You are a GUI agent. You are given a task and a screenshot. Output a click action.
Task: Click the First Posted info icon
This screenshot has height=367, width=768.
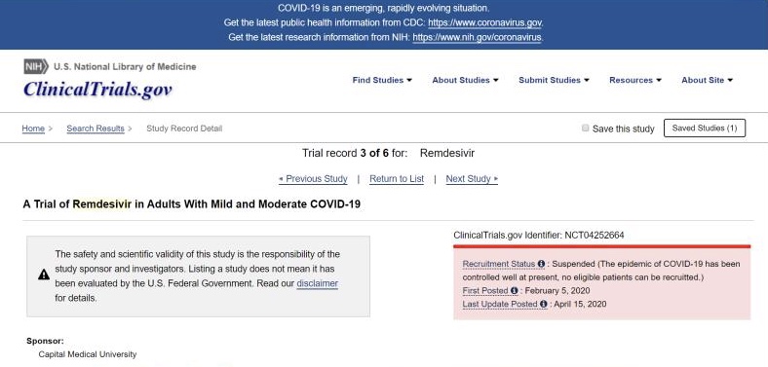click(x=514, y=291)
